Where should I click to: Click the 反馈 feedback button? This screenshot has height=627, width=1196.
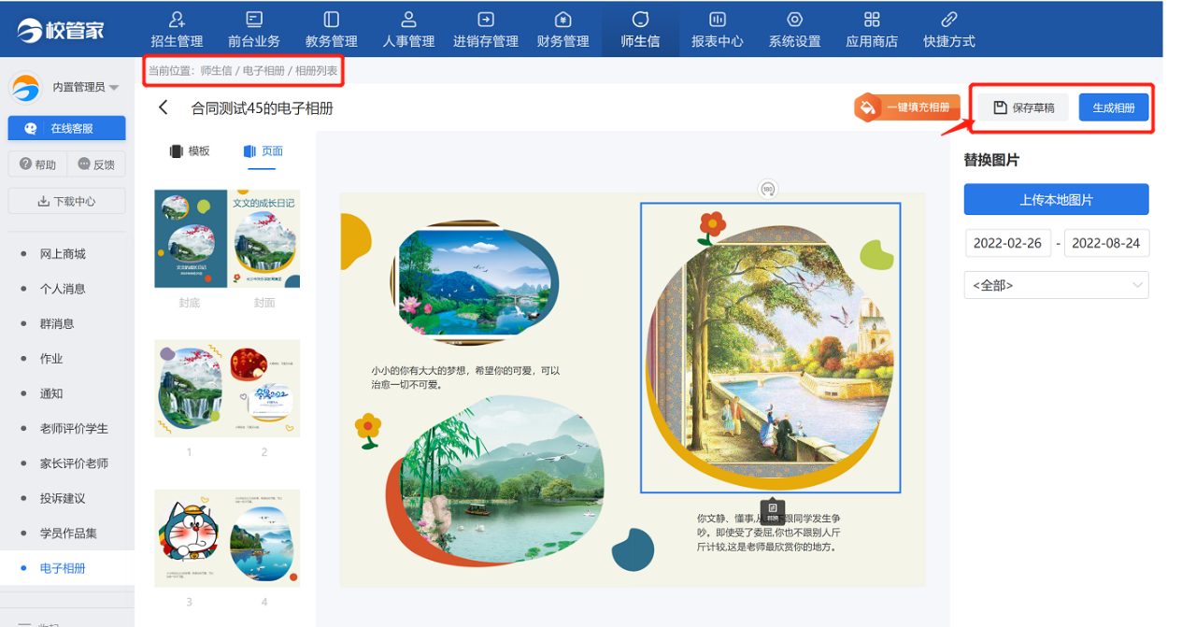[96, 164]
